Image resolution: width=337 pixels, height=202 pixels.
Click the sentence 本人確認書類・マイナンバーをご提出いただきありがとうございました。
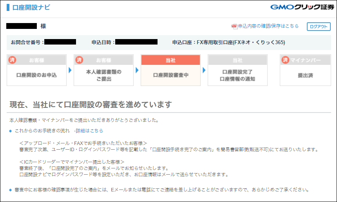pyautogui.click(x=85, y=120)
